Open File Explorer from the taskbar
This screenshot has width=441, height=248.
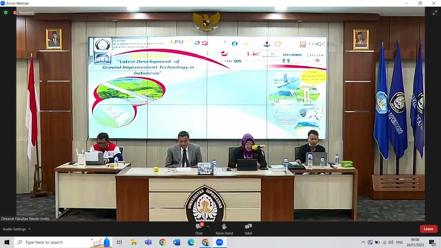coord(134,242)
